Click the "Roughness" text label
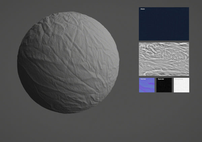 pyautogui.click(x=178, y=79)
